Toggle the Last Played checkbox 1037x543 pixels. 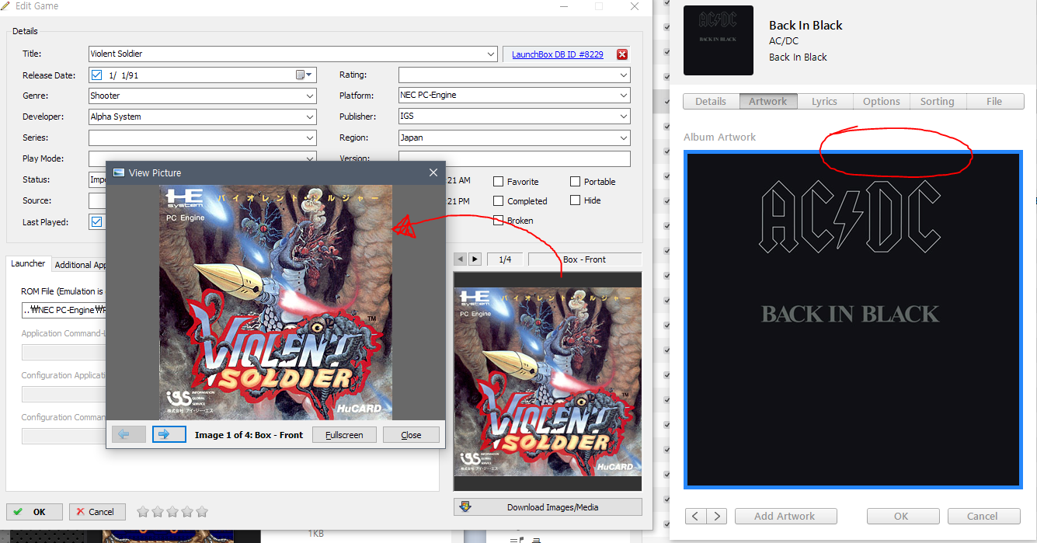[x=96, y=221]
